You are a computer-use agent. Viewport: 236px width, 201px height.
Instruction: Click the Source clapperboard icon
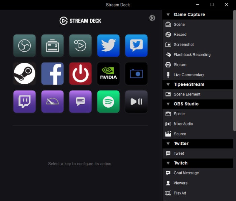point(168,134)
